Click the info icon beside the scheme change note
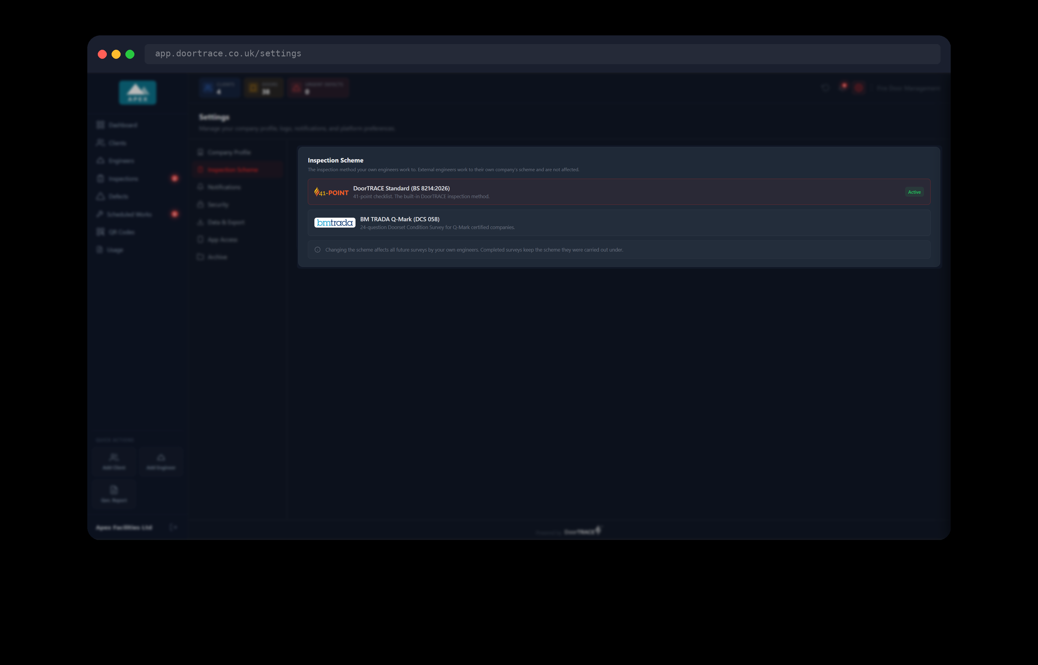Viewport: 1038px width, 665px height. tap(317, 249)
